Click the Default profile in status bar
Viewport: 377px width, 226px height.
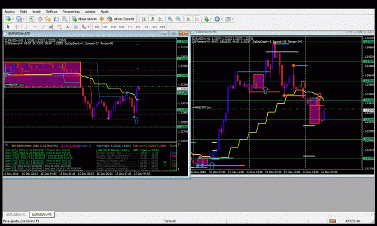tap(170, 221)
